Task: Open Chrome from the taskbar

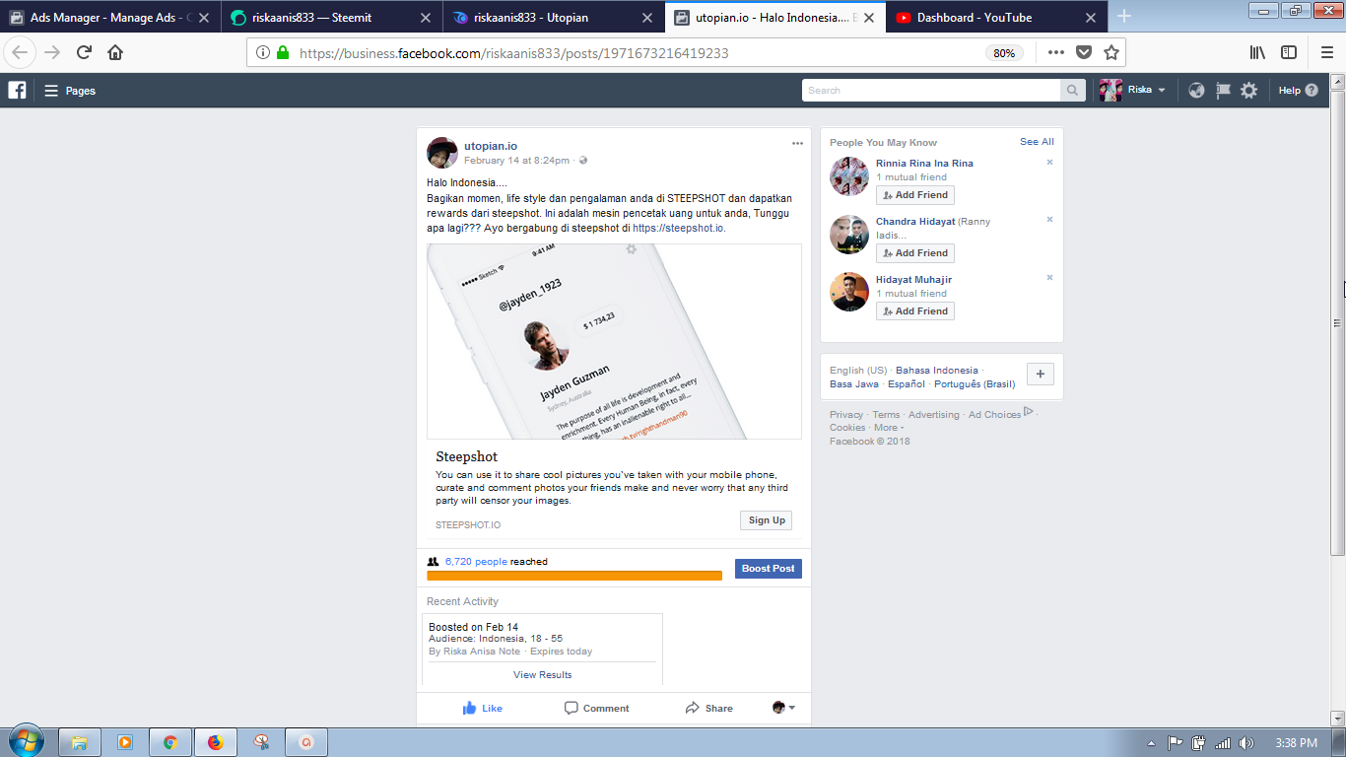Action: tap(169, 742)
